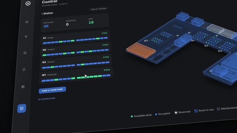Click first green desk segment in N2 row

44,55
